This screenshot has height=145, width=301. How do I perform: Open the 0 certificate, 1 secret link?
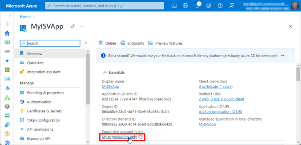pyautogui.click(x=216, y=87)
